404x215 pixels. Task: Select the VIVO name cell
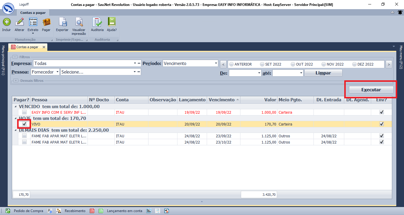click(x=59, y=124)
